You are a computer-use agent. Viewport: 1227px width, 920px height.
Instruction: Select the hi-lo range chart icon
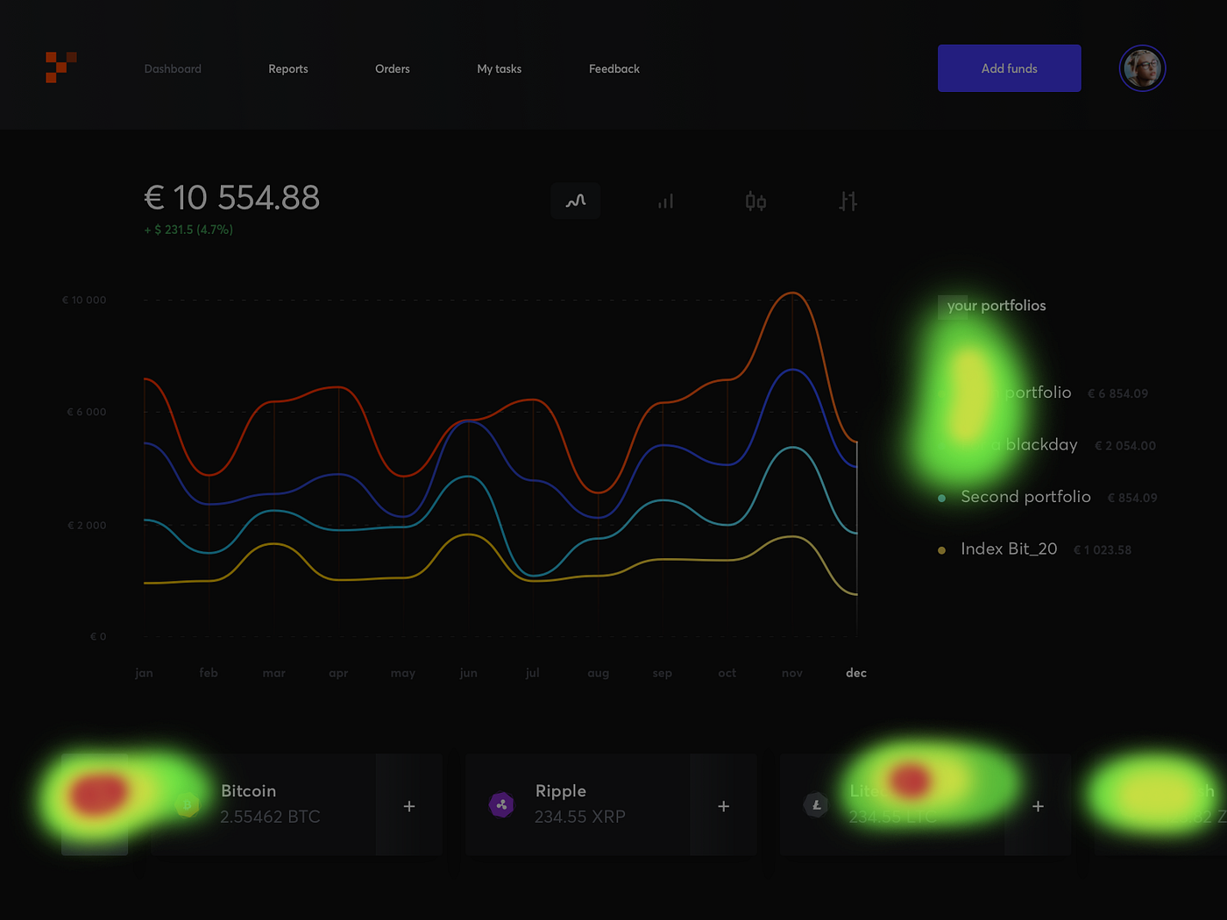(x=847, y=201)
